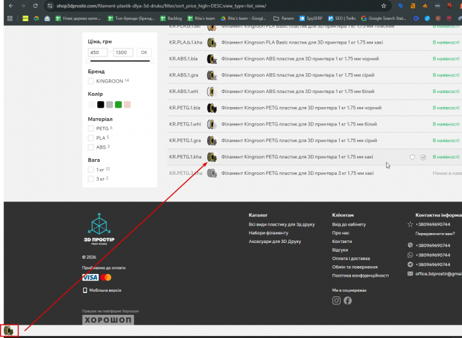Open Kingroon ABS чорний product link
Screen dimensions: 462x338
[300, 59]
